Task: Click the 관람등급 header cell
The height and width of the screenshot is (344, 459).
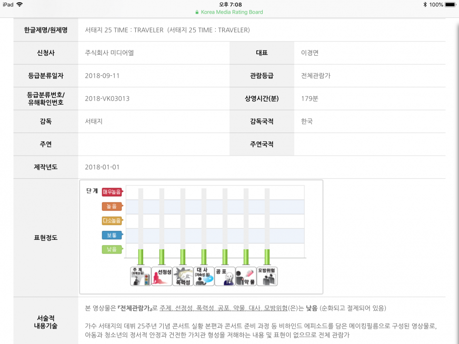Action: [x=262, y=76]
